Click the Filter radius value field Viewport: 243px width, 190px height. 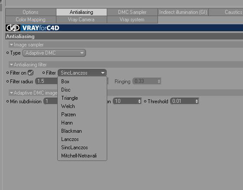coord(46,81)
